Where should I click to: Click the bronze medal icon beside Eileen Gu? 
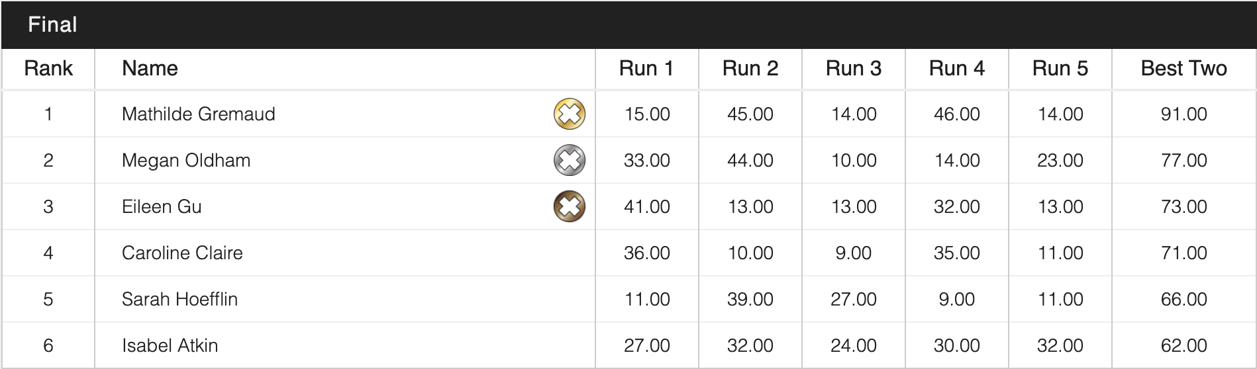coord(569,206)
